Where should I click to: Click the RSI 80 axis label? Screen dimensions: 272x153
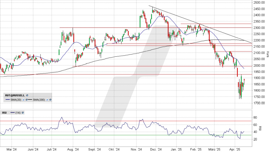(255, 117)
